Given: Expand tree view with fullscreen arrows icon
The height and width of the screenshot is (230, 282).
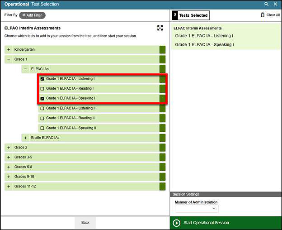Looking at the screenshot, I should (x=160, y=28).
